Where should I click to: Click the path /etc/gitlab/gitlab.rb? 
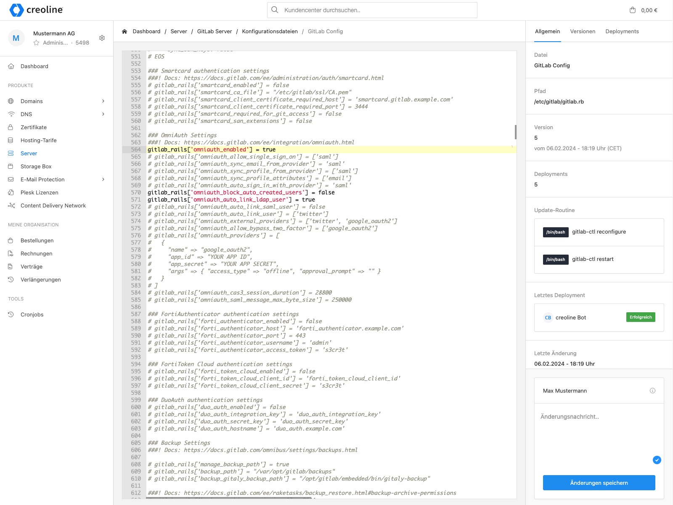point(559,101)
